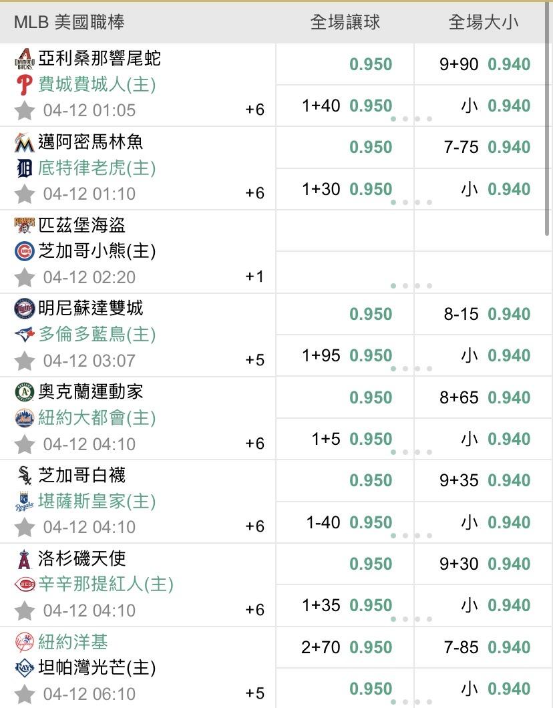Pick over 9+90 odds 0.940

coord(484,64)
